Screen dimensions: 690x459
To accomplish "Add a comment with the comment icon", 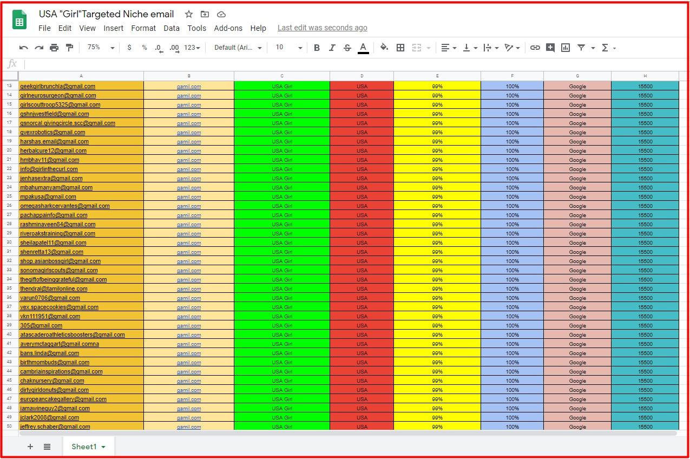I will coord(550,48).
